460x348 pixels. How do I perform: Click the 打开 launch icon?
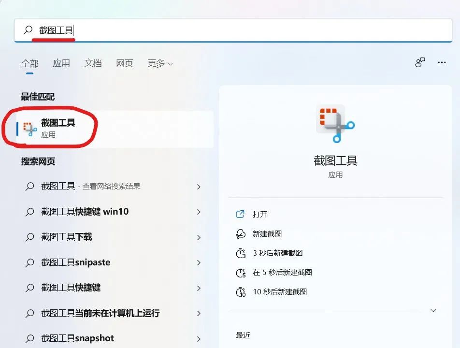[241, 214]
